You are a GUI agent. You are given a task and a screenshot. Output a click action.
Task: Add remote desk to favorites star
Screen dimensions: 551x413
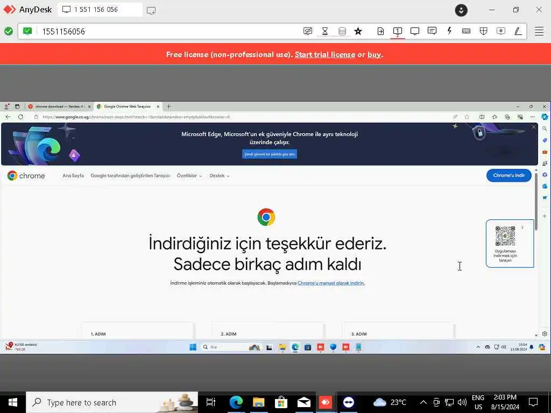pyautogui.click(x=358, y=31)
